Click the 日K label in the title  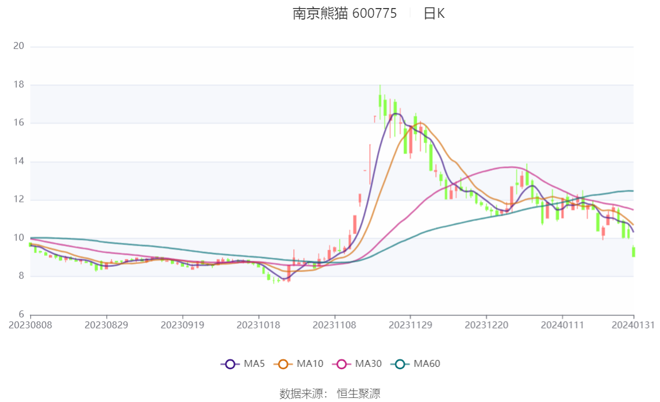tap(434, 13)
